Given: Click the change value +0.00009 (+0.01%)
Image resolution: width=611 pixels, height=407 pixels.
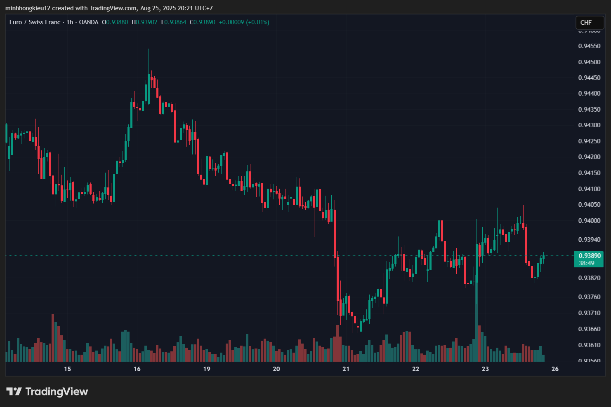Looking at the screenshot, I should click(244, 22).
